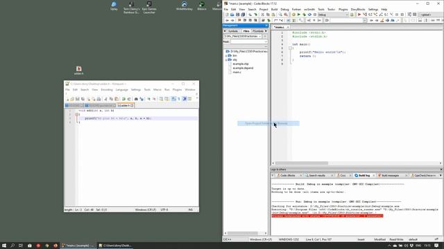The width and height of the screenshot is (444, 249).
Task: Click the Replace icon in Code::Blocks toolbar
Action: pos(286,15)
